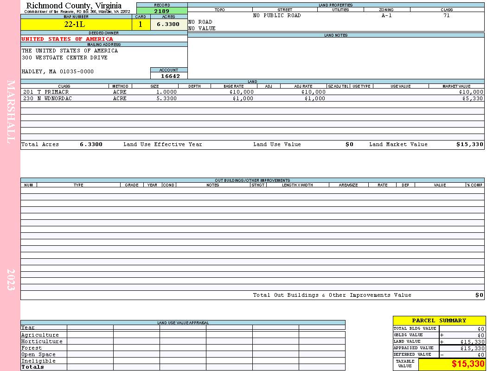Click the Land Use Effective Year label
487x371 pixels.
tap(163, 145)
